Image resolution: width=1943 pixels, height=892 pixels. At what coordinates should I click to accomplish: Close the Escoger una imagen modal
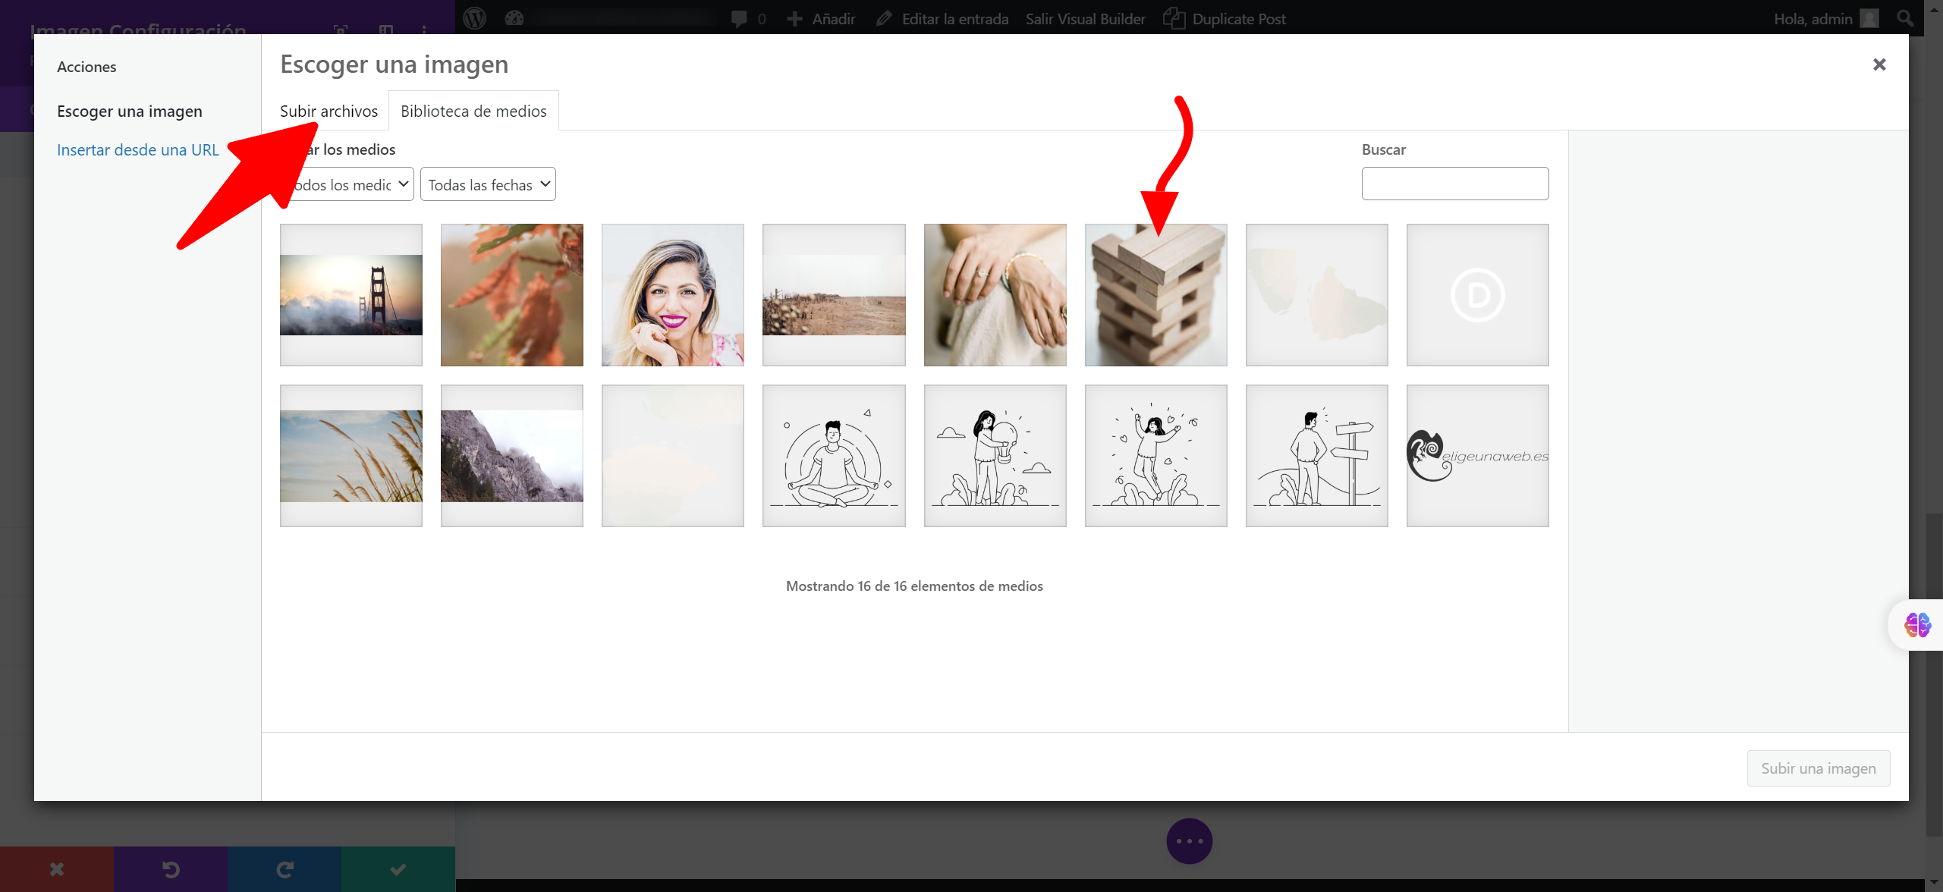(1879, 64)
